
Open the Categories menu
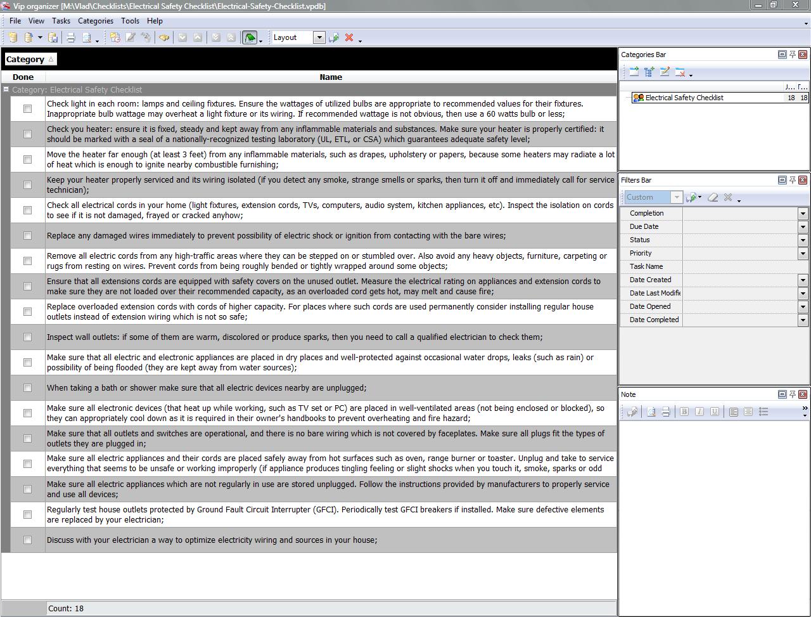(x=95, y=21)
